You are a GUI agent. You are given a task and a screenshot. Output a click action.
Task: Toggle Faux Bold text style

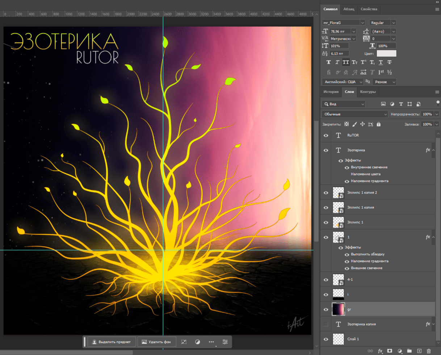(x=329, y=62)
